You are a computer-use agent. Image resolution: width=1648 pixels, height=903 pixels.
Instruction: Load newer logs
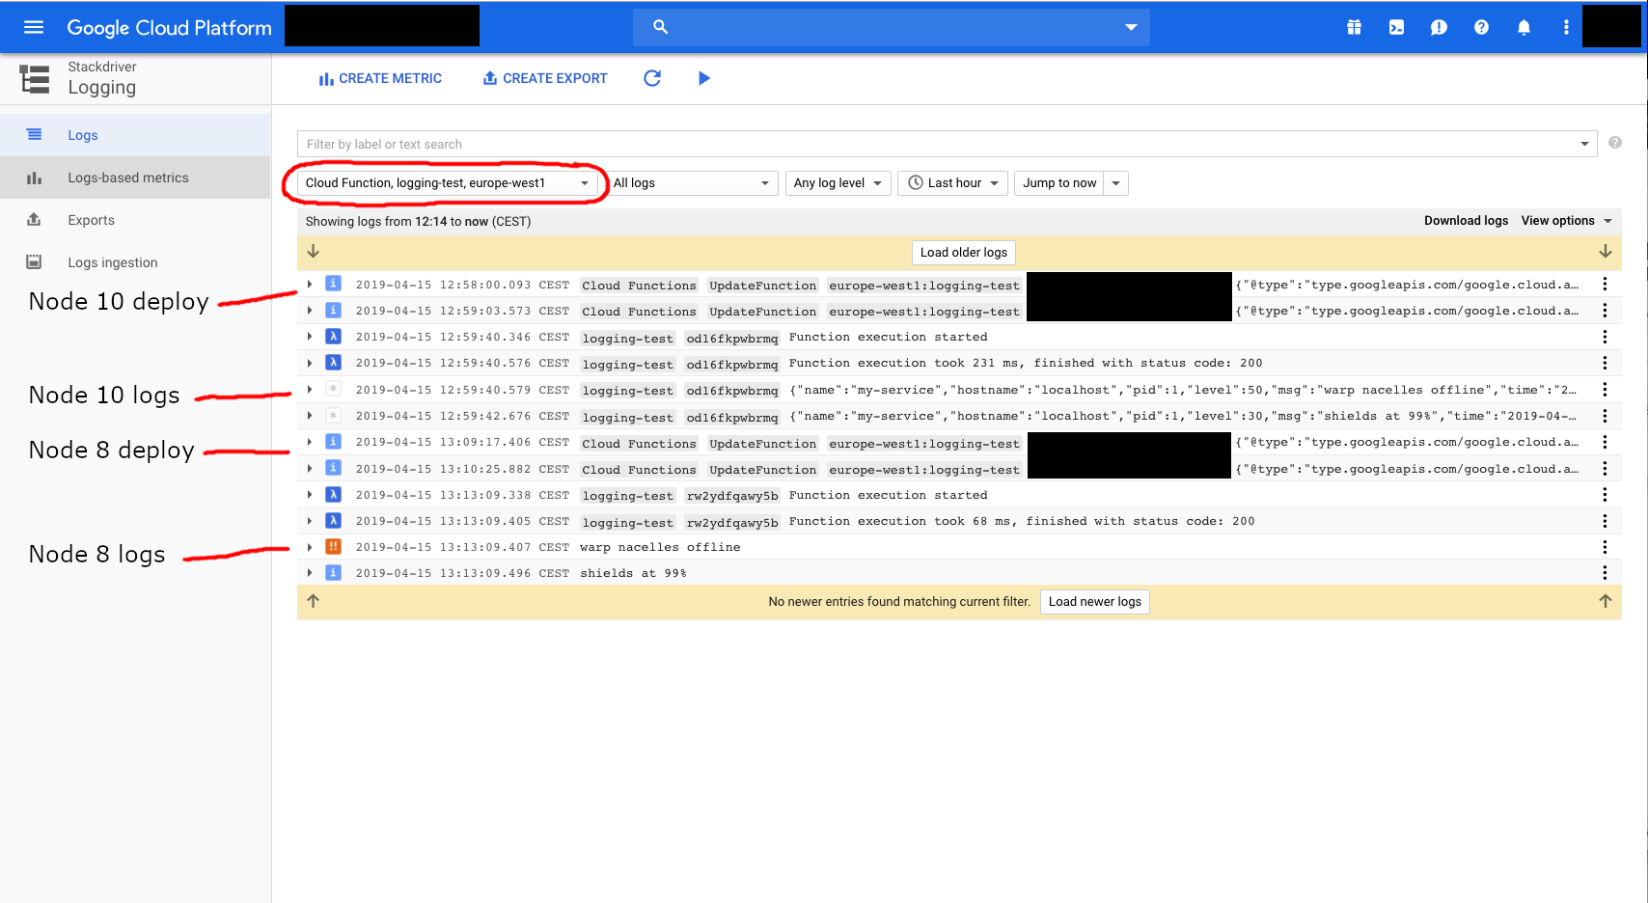[x=1095, y=601]
